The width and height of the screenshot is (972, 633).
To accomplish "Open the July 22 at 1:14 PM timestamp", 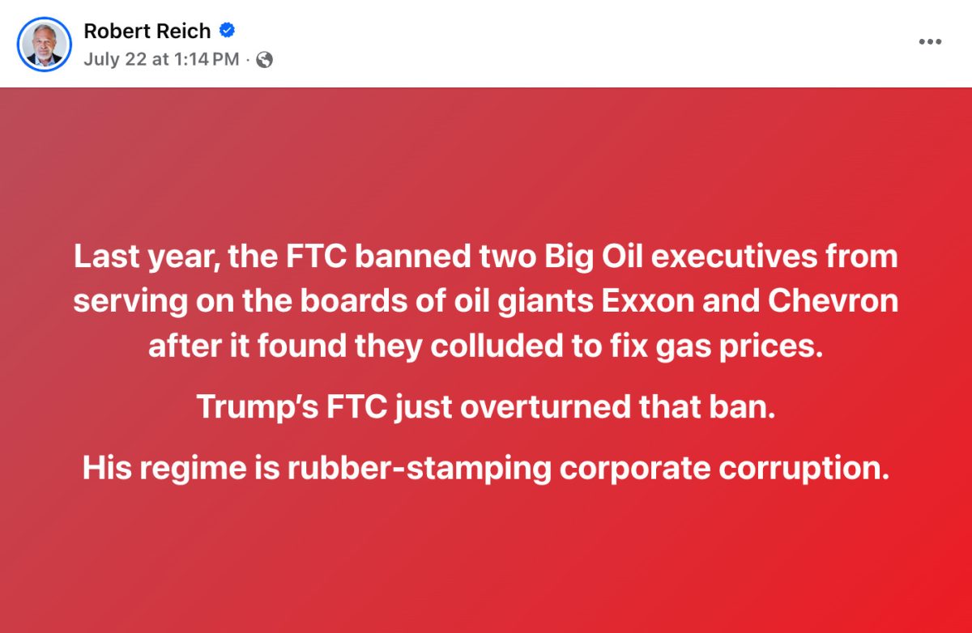I will point(161,59).
